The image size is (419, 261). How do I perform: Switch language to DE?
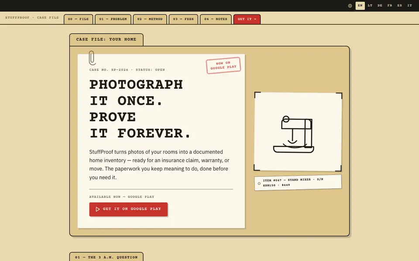tap(380, 6)
